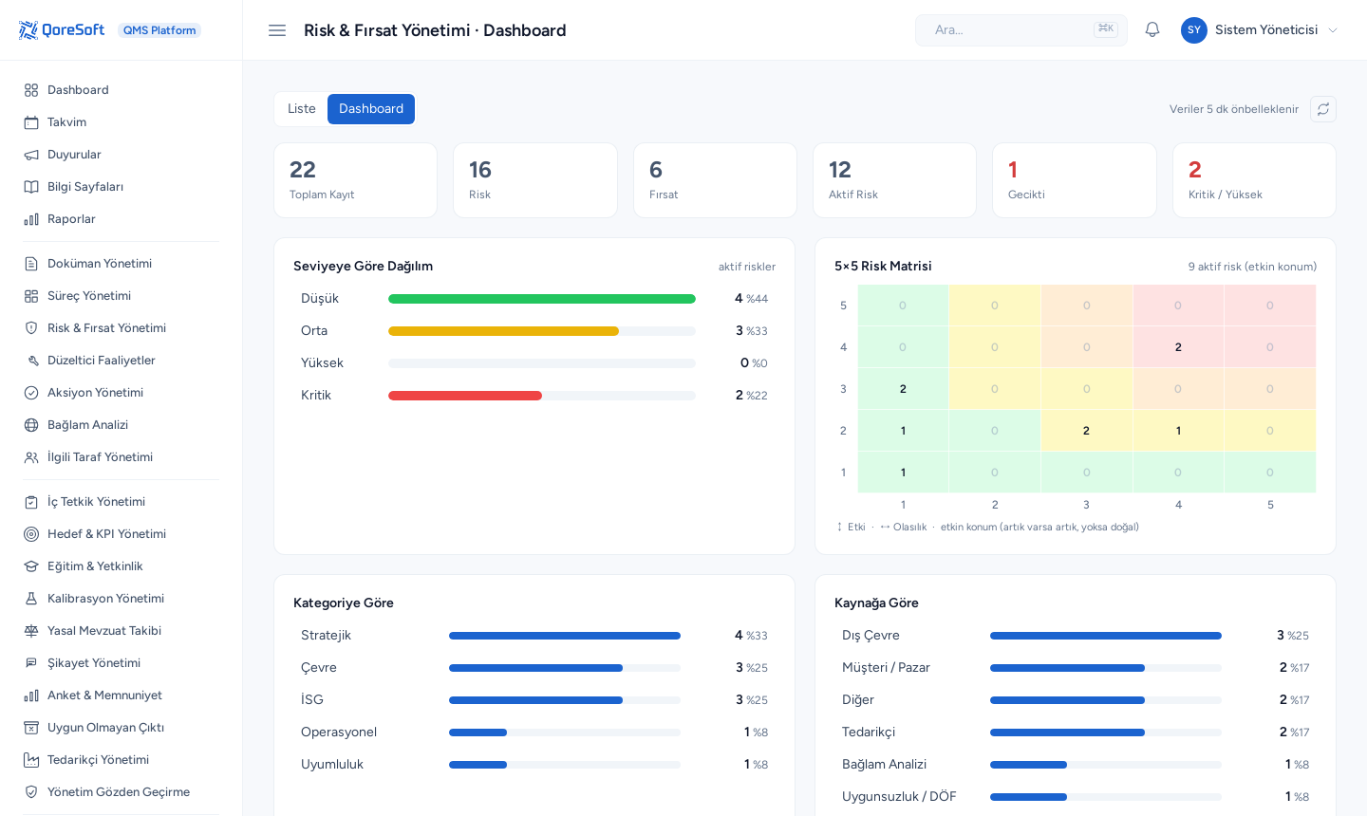Open Takvim from the sidebar
This screenshot has height=816, width=1367.
122,122
